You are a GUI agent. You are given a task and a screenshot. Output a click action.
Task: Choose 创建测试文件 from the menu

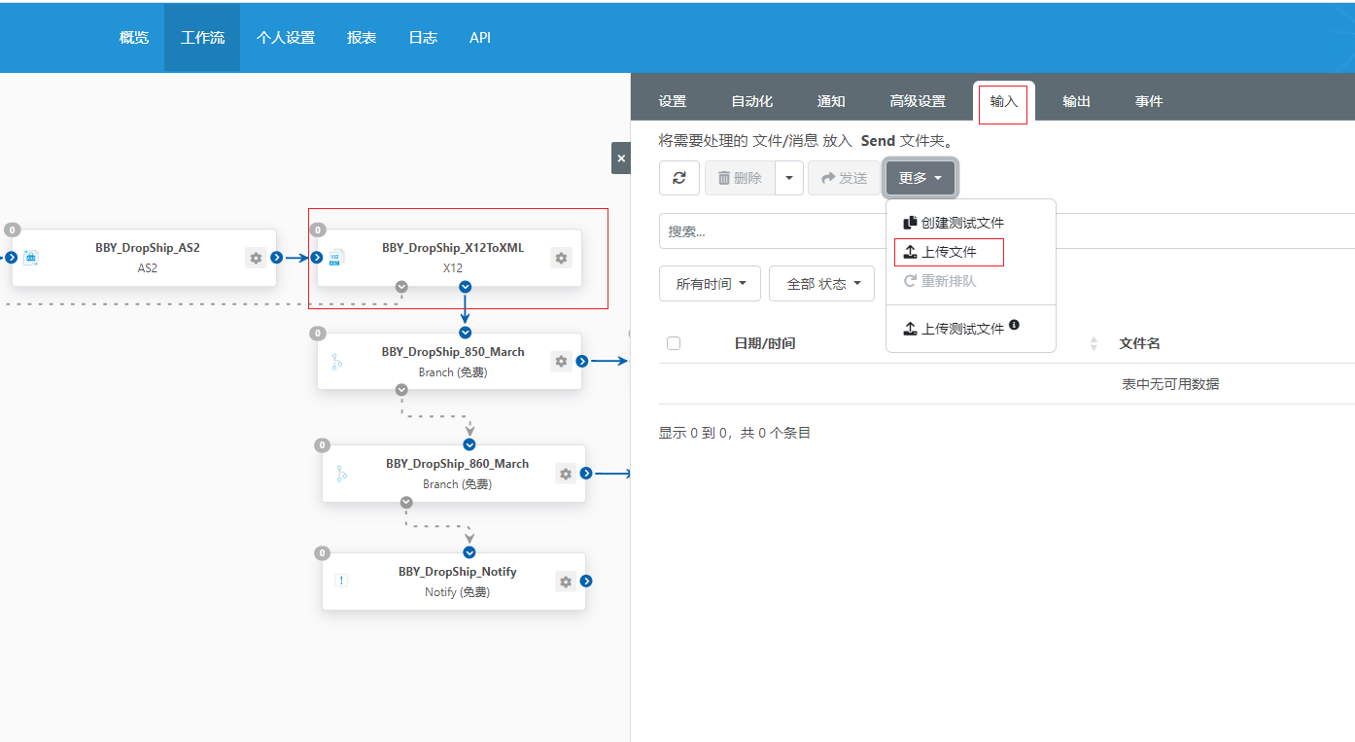pos(954,223)
